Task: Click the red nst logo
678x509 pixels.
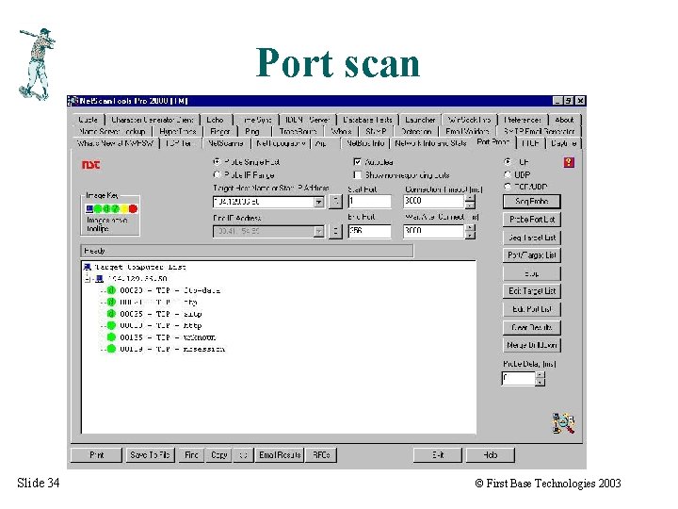Action: coord(90,164)
